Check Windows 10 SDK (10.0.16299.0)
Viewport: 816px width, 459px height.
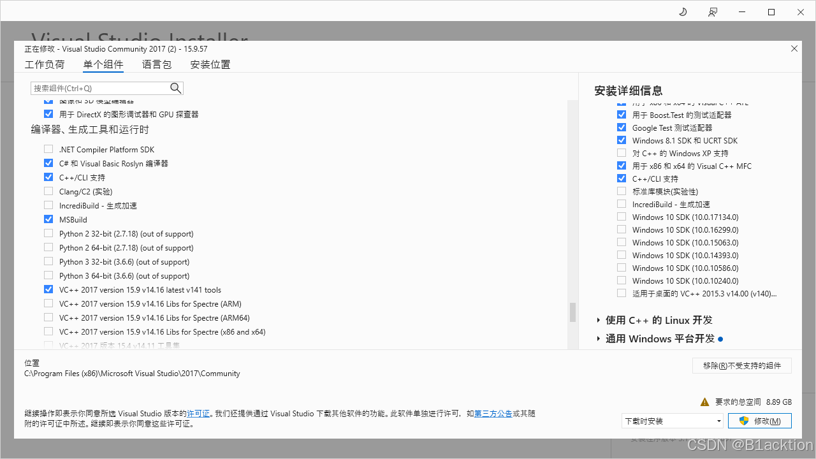pos(622,229)
